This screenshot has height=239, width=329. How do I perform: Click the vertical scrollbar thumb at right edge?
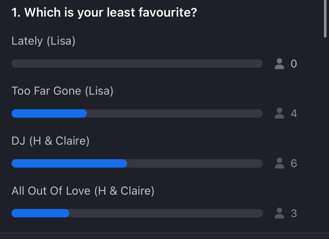[325, 19]
